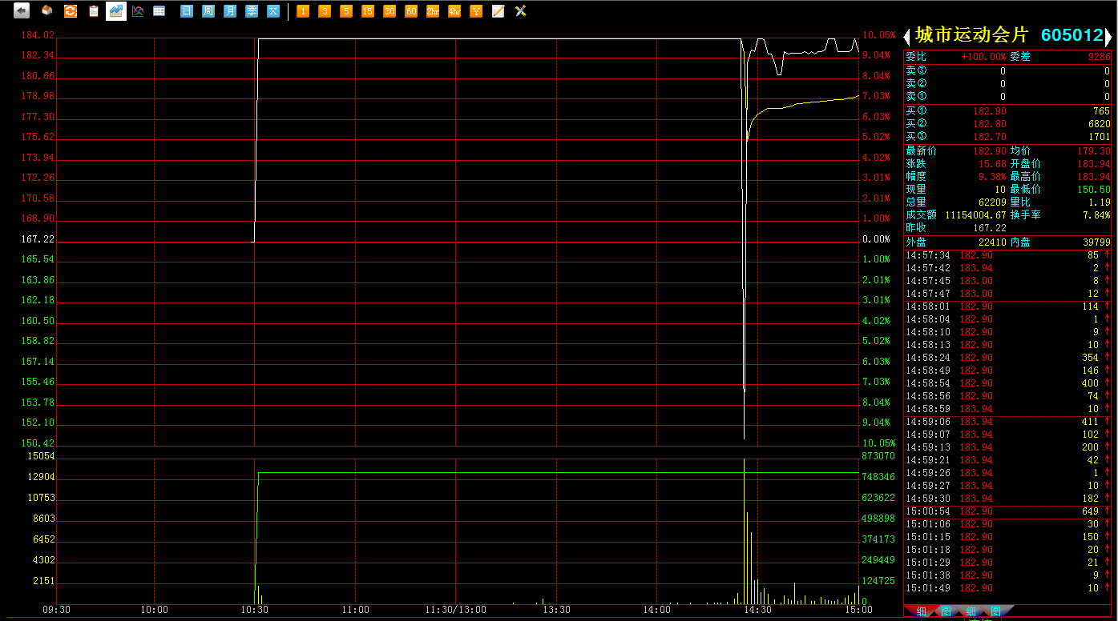The width and height of the screenshot is (1118, 621).
Task: Select the 14:59:06 trade row
Action: [x=1008, y=422]
